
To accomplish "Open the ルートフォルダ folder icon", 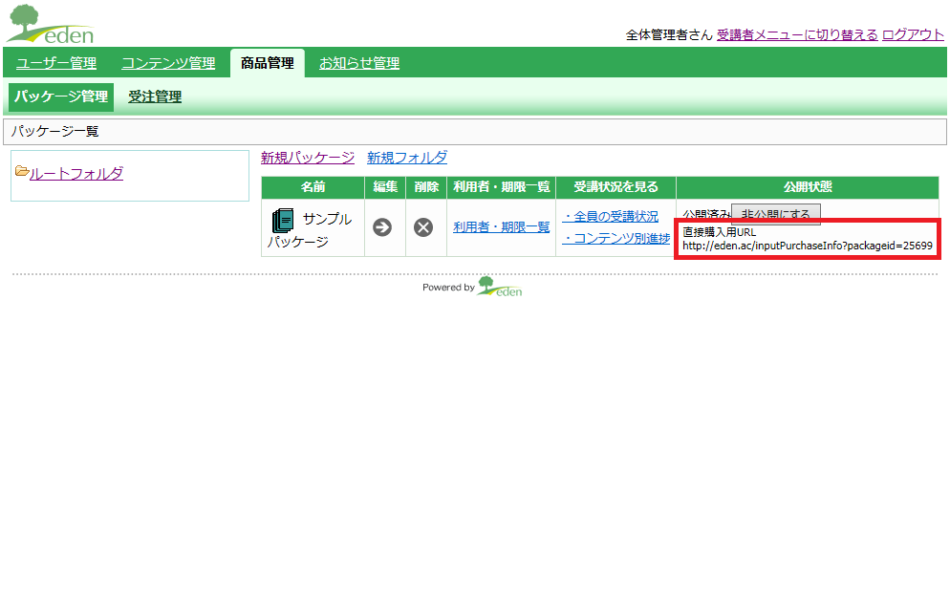I will coord(22,171).
